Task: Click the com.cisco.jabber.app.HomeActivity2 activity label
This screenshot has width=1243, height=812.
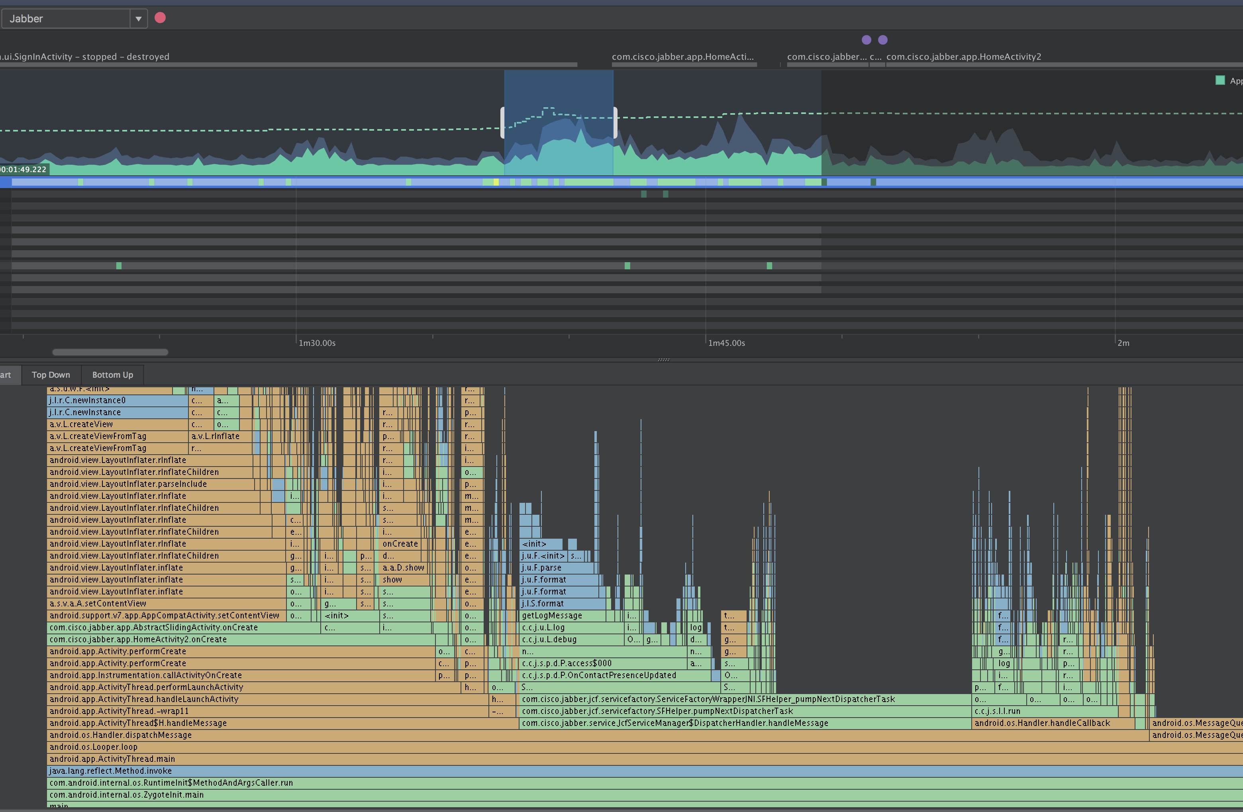Action: tap(964, 57)
